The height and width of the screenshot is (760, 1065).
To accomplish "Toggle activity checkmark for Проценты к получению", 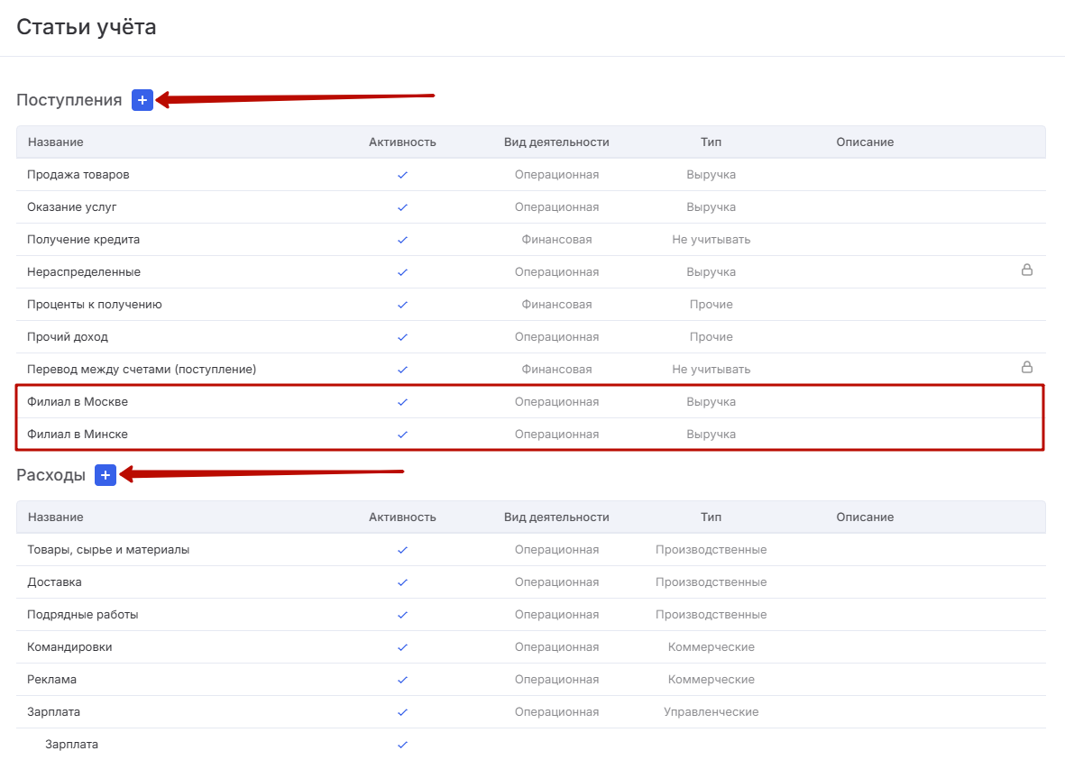I will coord(402,305).
